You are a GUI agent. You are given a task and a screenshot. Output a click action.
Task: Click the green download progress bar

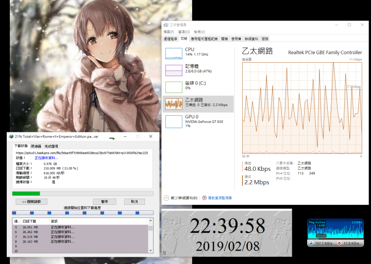83,193
